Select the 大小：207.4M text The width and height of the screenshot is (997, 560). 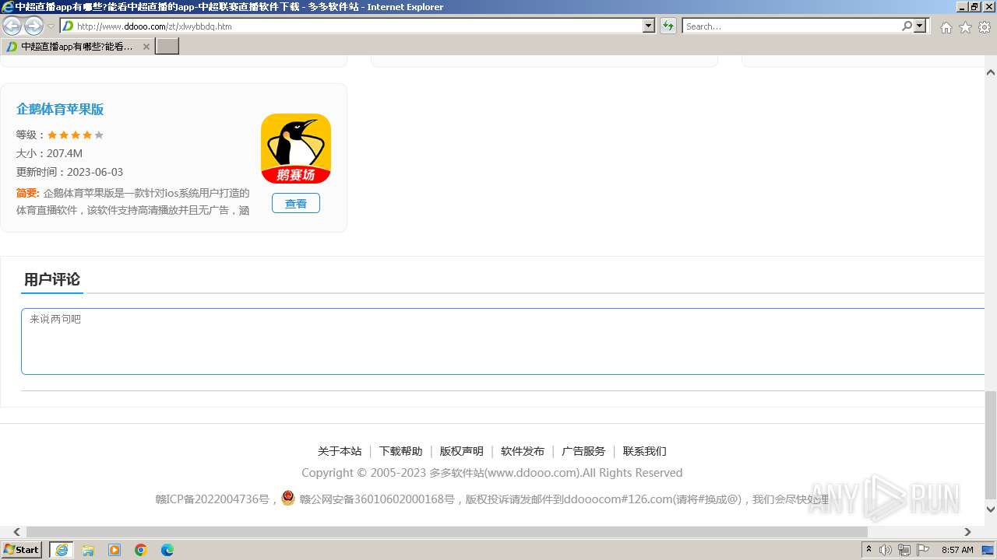tap(49, 154)
